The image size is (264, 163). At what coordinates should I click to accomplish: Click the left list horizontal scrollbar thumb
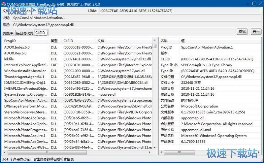click(47, 152)
